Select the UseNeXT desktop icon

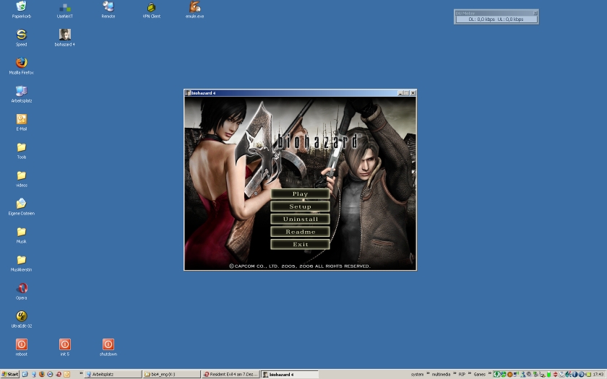(64, 9)
